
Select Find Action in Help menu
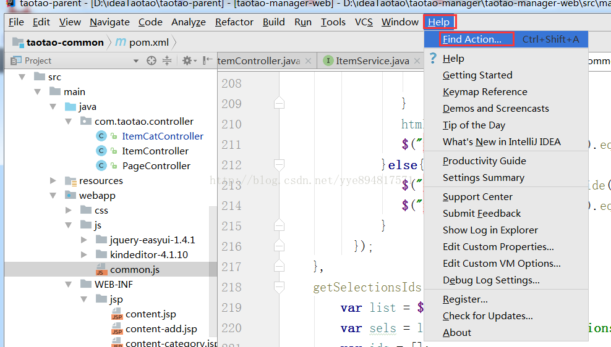tap(506, 40)
